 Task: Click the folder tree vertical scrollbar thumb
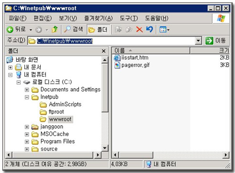click(x=105, y=88)
